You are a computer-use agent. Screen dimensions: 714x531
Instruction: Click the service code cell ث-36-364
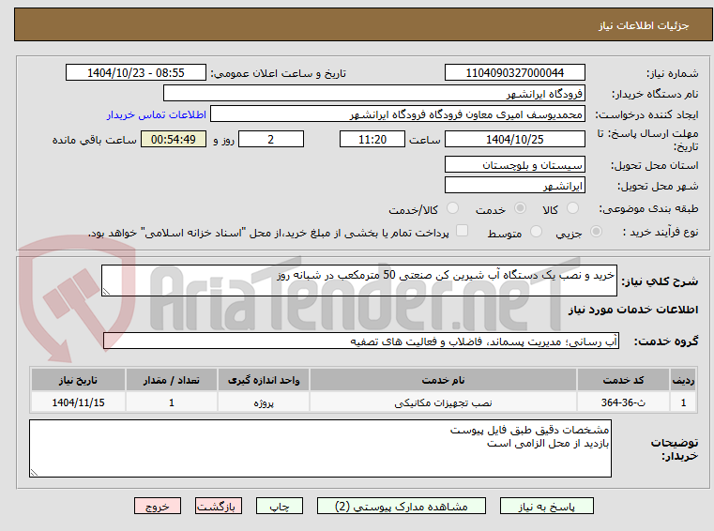(x=623, y=402)
